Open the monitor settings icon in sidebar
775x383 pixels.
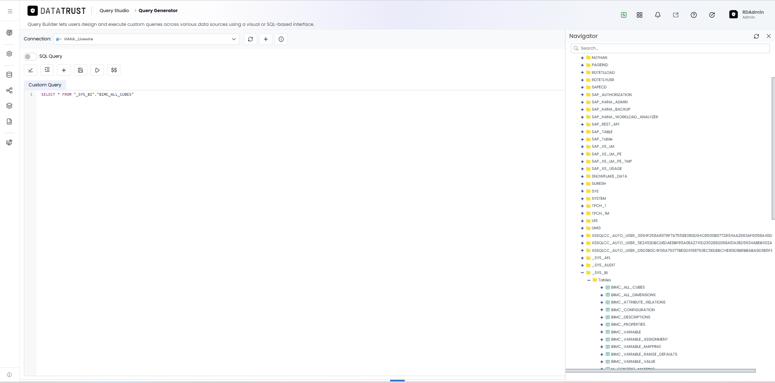[x=9, y=142]
